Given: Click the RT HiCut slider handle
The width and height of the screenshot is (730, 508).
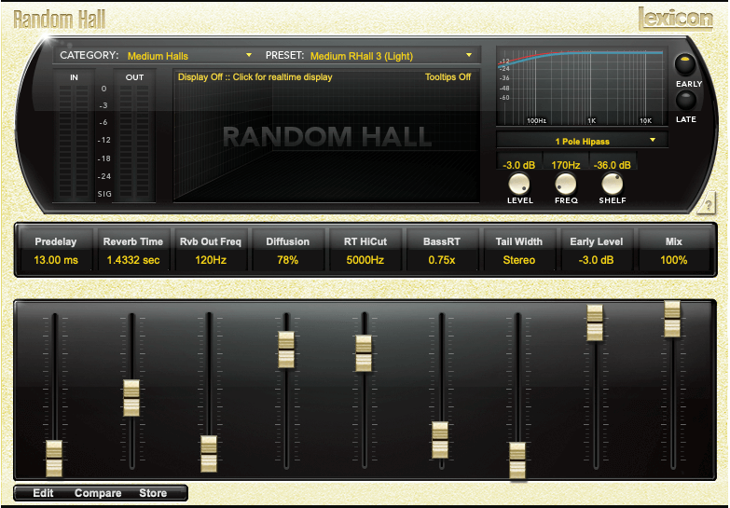Looking at the screenshot, I should tap(364, 353).
